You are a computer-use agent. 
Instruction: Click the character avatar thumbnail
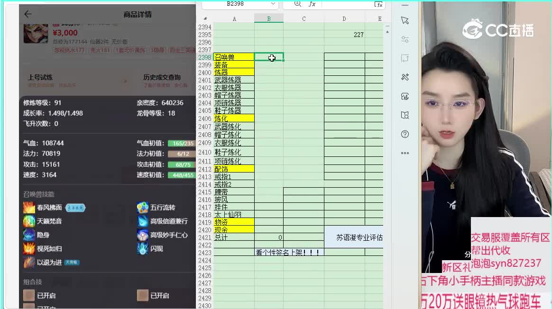click(36, 34)
